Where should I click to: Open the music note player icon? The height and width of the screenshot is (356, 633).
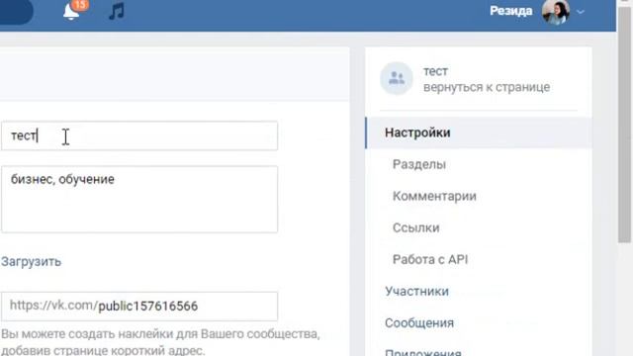coord(117,11)
